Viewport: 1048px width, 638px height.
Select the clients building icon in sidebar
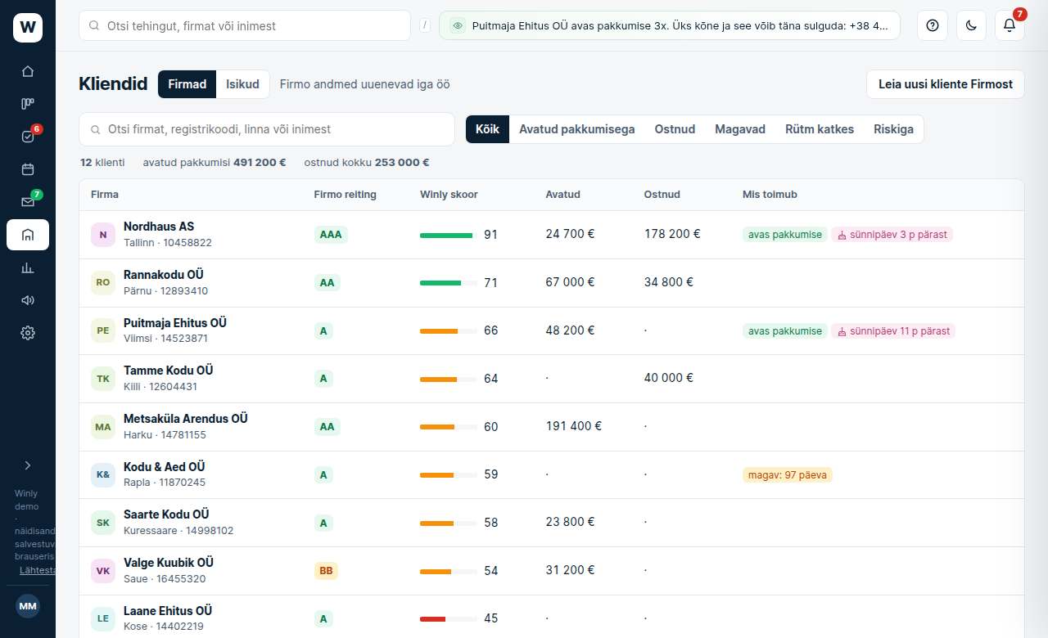[x=28, y=235]
